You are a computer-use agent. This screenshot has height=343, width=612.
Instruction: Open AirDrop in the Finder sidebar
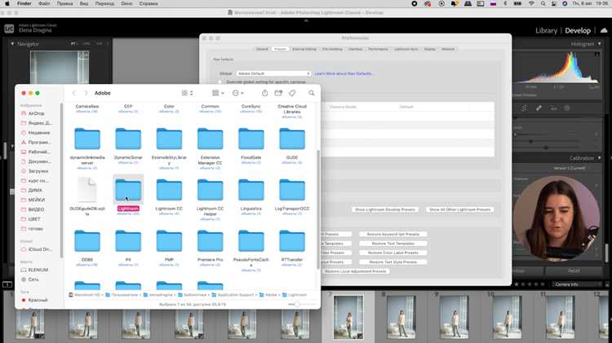click(36, 113)
